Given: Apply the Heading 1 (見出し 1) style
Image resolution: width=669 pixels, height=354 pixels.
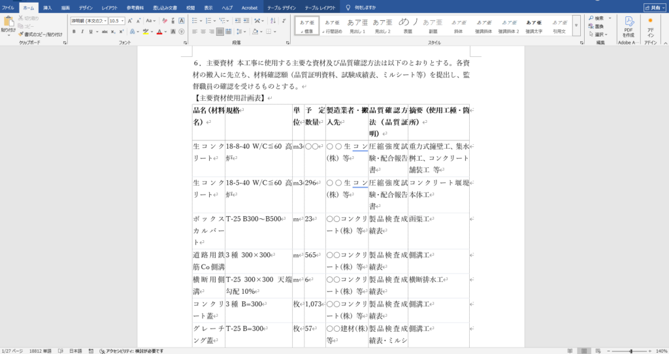Looking at the screenshot, I should (x=357, y=25).
